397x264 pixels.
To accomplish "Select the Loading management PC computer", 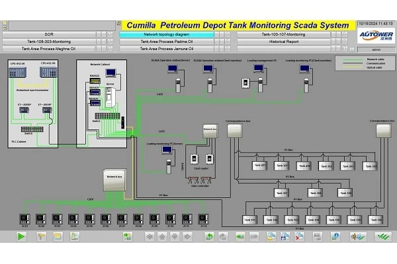I will (259, 69).
